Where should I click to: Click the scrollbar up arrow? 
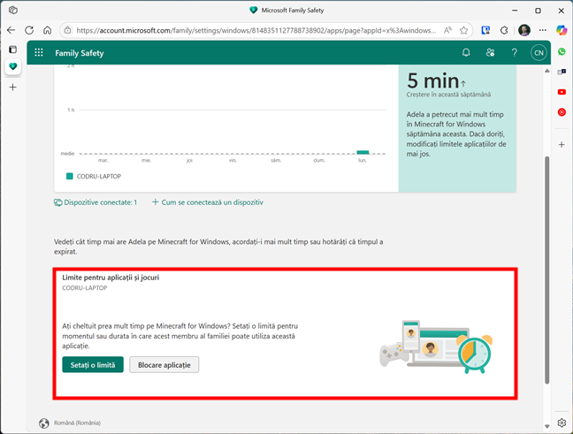click(547, 71)
